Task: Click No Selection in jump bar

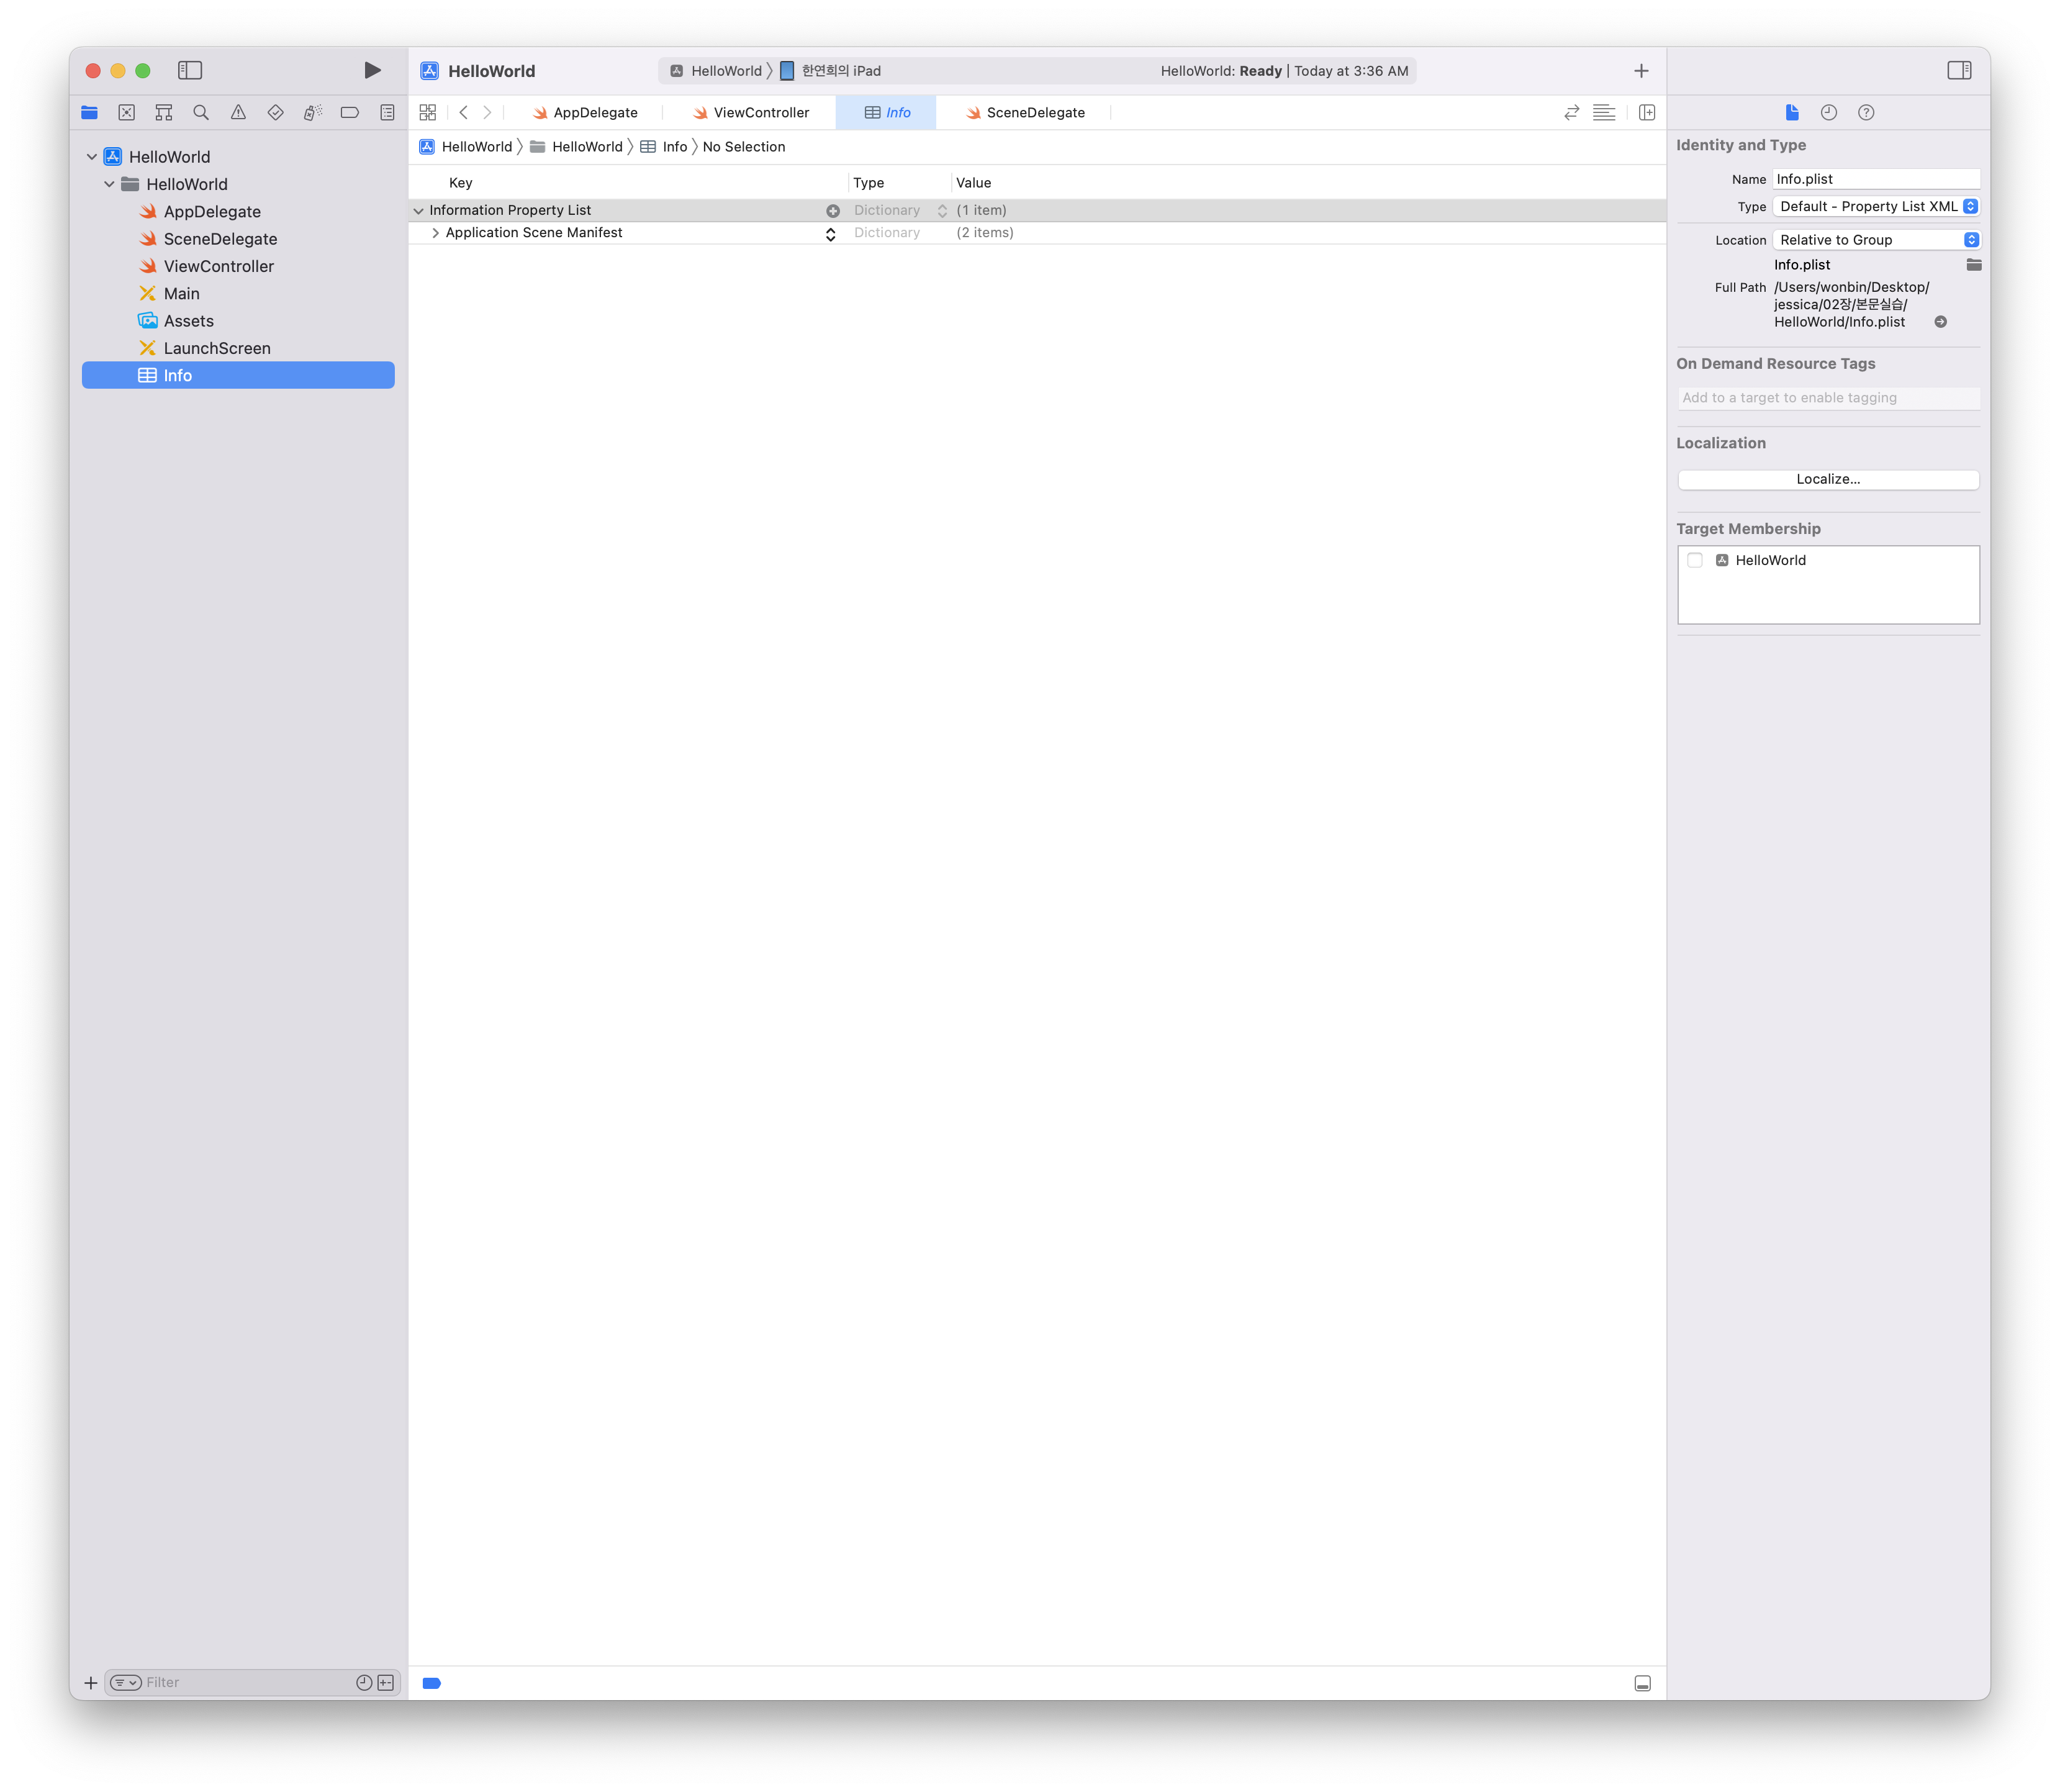Action: point(744,146)
